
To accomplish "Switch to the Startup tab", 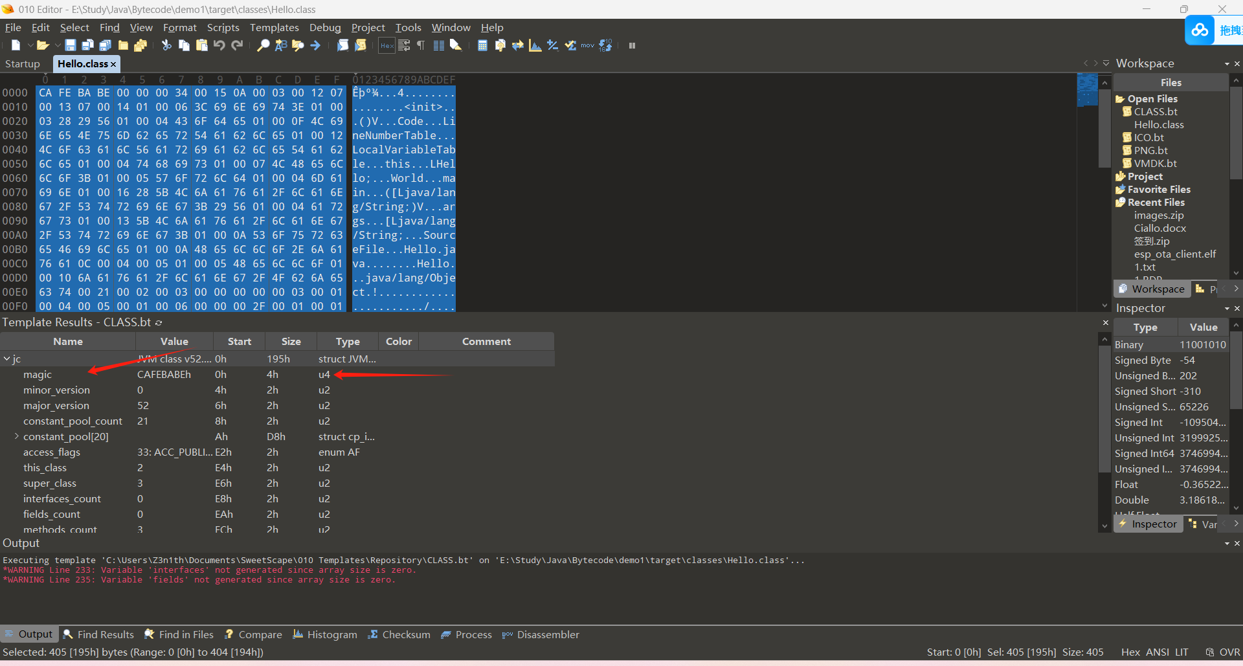I will tap(23, 63).
